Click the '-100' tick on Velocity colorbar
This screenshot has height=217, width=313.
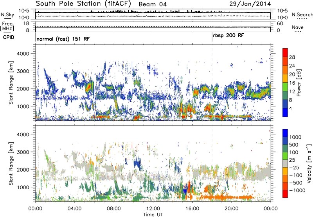coord(295,175)
